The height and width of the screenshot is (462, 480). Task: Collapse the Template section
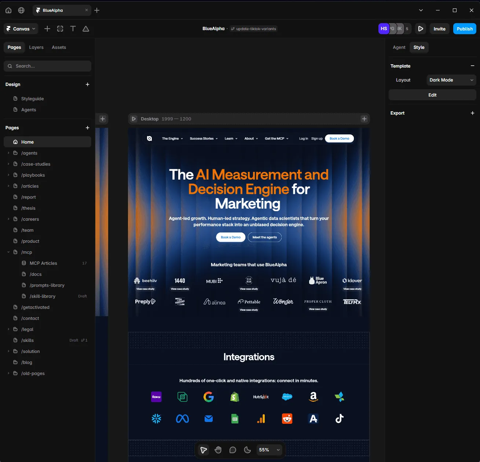(x=472, y=66)
